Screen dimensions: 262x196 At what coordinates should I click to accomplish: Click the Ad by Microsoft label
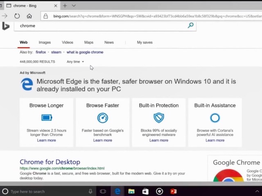click(x=32, y=73)
